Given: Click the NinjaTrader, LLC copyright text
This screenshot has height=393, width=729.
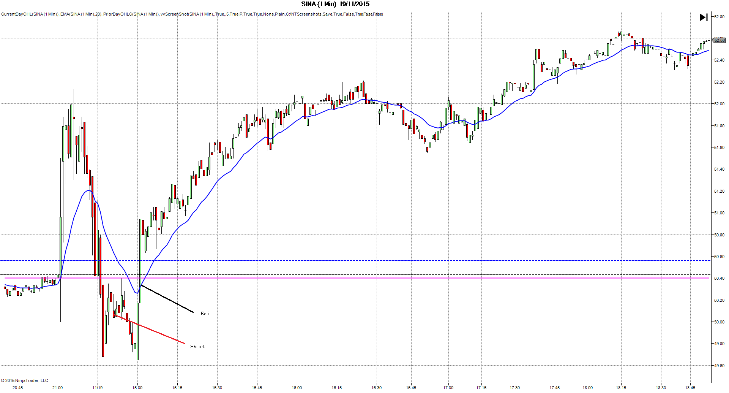Looking at the screenshot, I should click(25, 380).
